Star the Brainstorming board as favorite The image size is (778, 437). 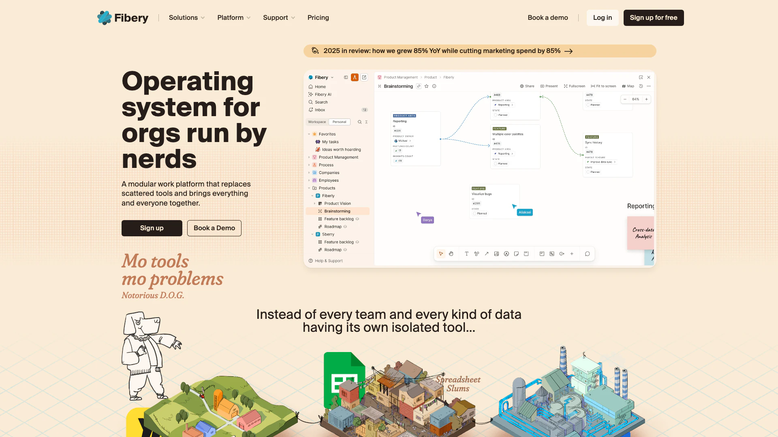click(x=426, y=86)
